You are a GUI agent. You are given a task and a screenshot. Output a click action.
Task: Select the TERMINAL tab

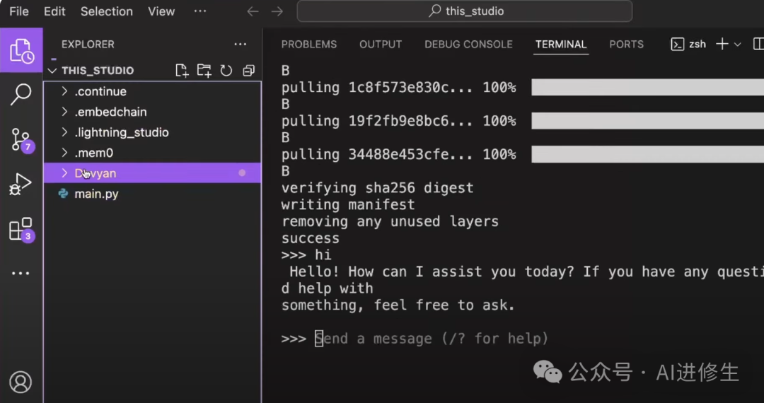click(x=561, y=45)
